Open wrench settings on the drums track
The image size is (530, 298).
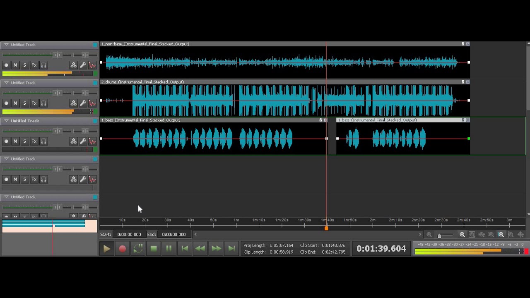[x=83, y=103]
